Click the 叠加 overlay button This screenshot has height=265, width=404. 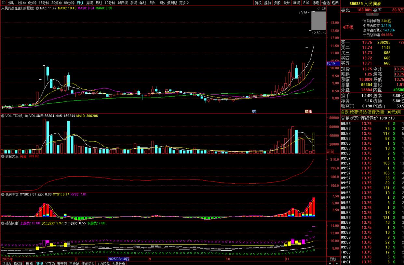coord(267,3)
